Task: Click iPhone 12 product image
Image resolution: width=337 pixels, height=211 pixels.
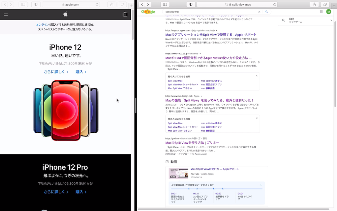Action: (66, 110)
